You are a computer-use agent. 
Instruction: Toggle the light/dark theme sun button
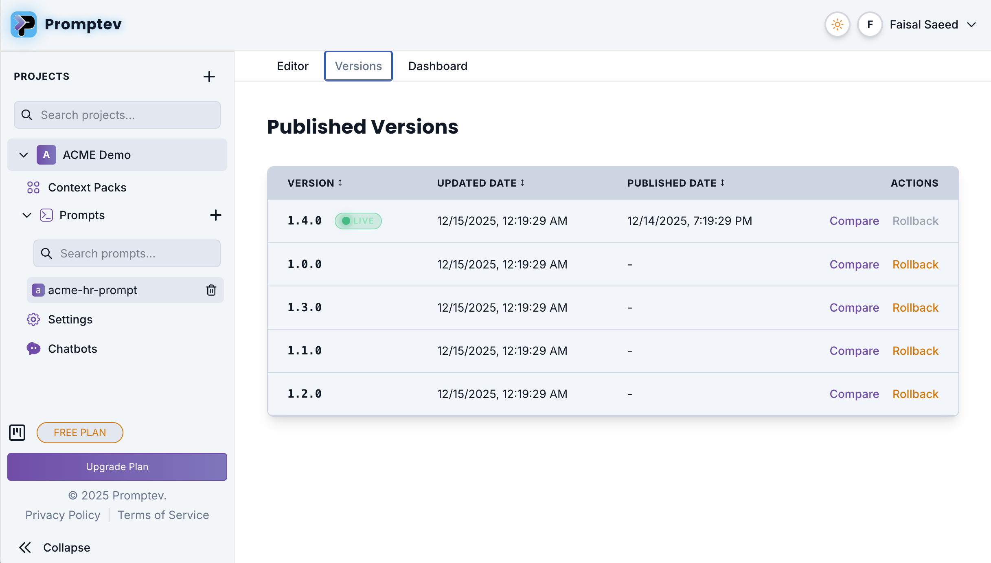(837, 25)
